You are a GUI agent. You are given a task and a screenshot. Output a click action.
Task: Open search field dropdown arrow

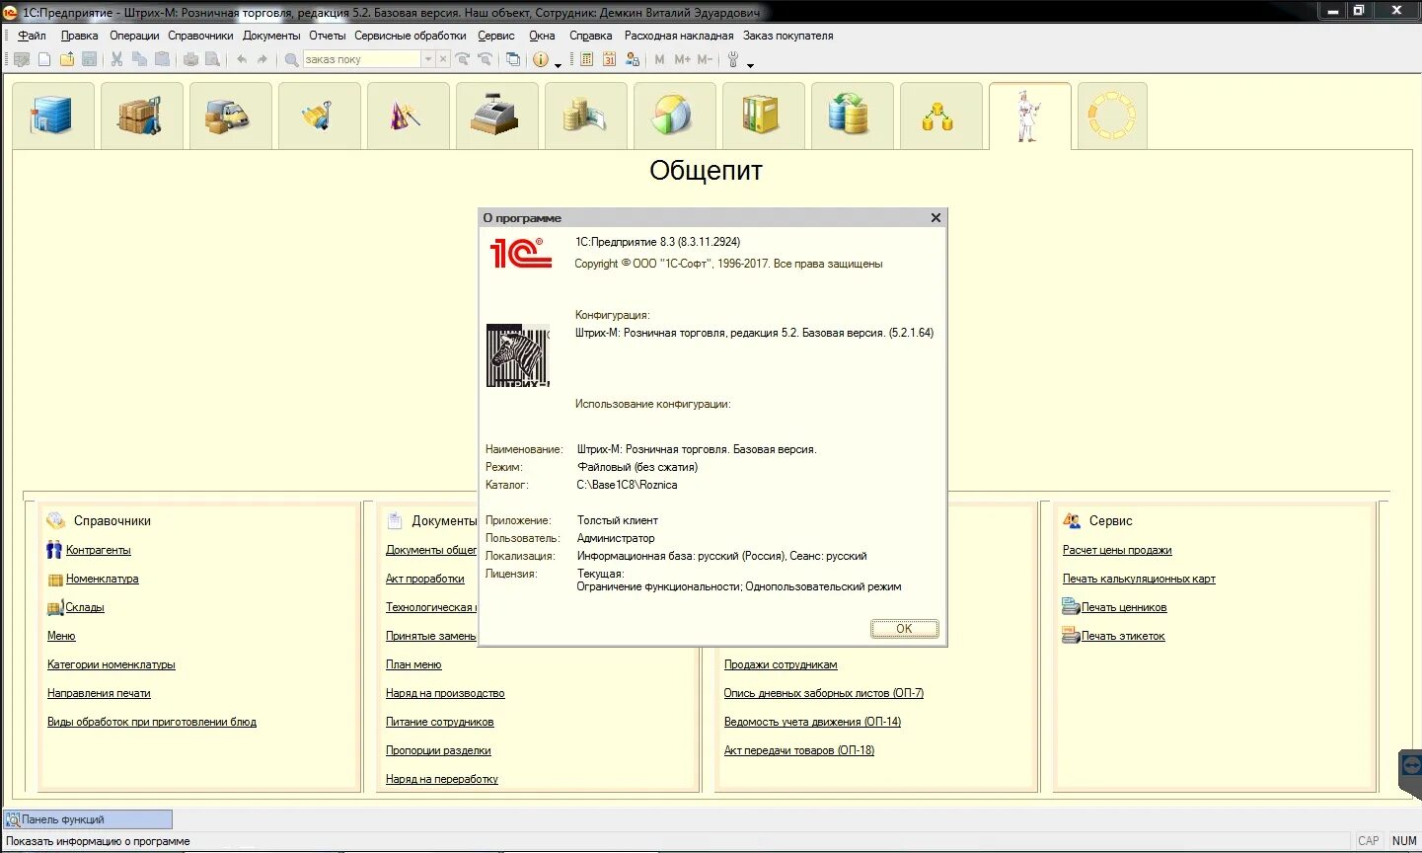pyautogui.click(x=428, y=59)
